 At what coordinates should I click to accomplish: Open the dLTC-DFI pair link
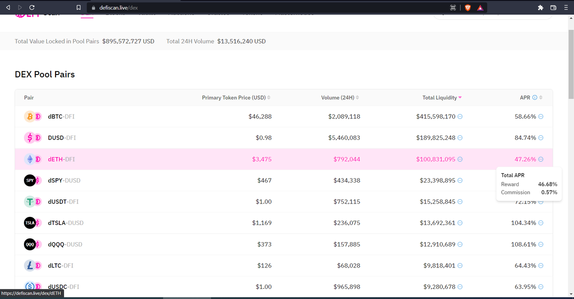[x=61, y=265]
